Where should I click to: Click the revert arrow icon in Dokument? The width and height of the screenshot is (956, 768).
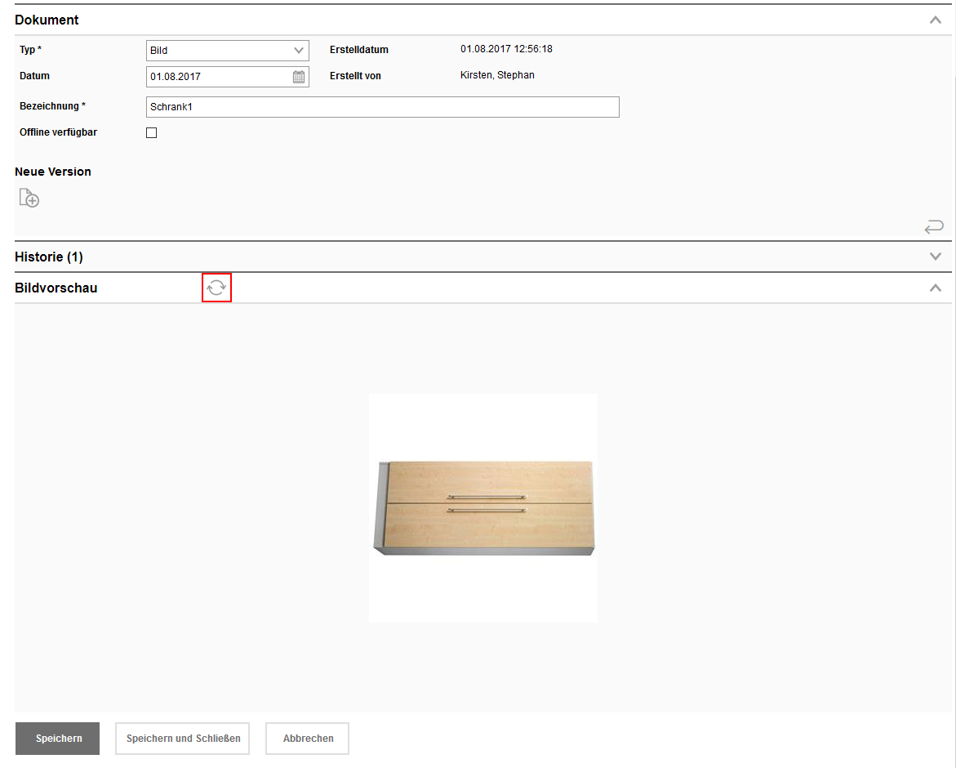click(x=934, y=226)
